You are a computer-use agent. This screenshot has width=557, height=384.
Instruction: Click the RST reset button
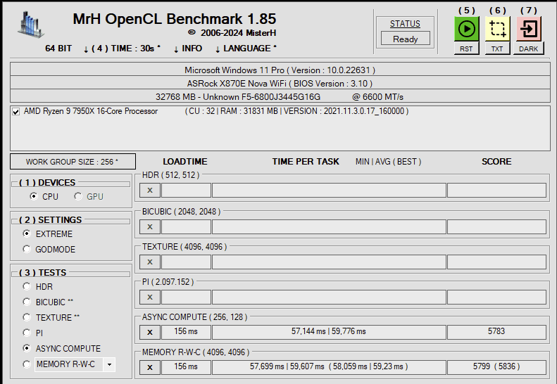point(466,49)
